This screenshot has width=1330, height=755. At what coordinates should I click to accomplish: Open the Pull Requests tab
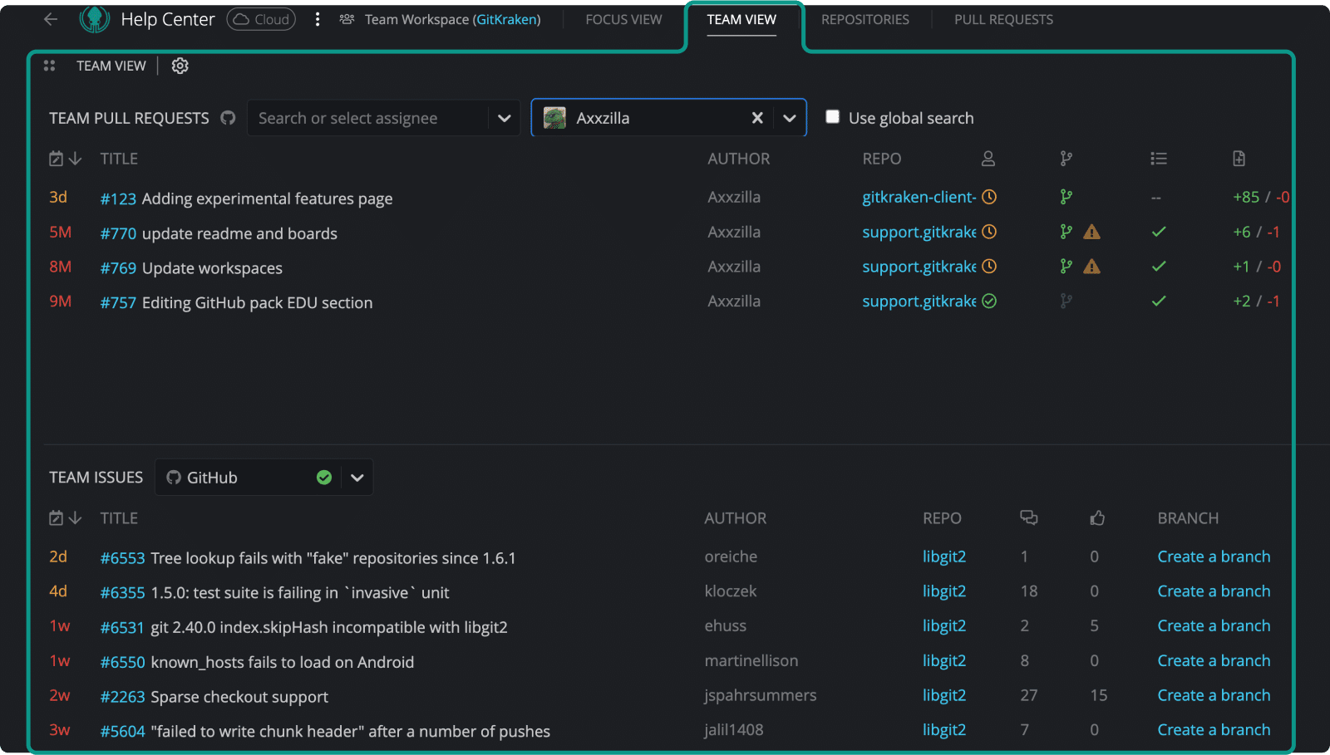pyautogui.click(x=1003, y=19)
